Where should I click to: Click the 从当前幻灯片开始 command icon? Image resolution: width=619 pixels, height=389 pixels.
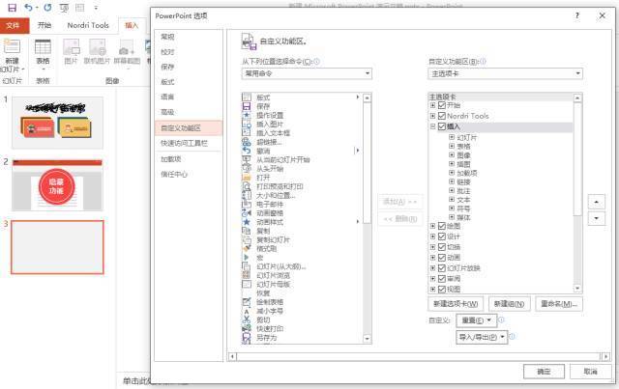[247, 159]
